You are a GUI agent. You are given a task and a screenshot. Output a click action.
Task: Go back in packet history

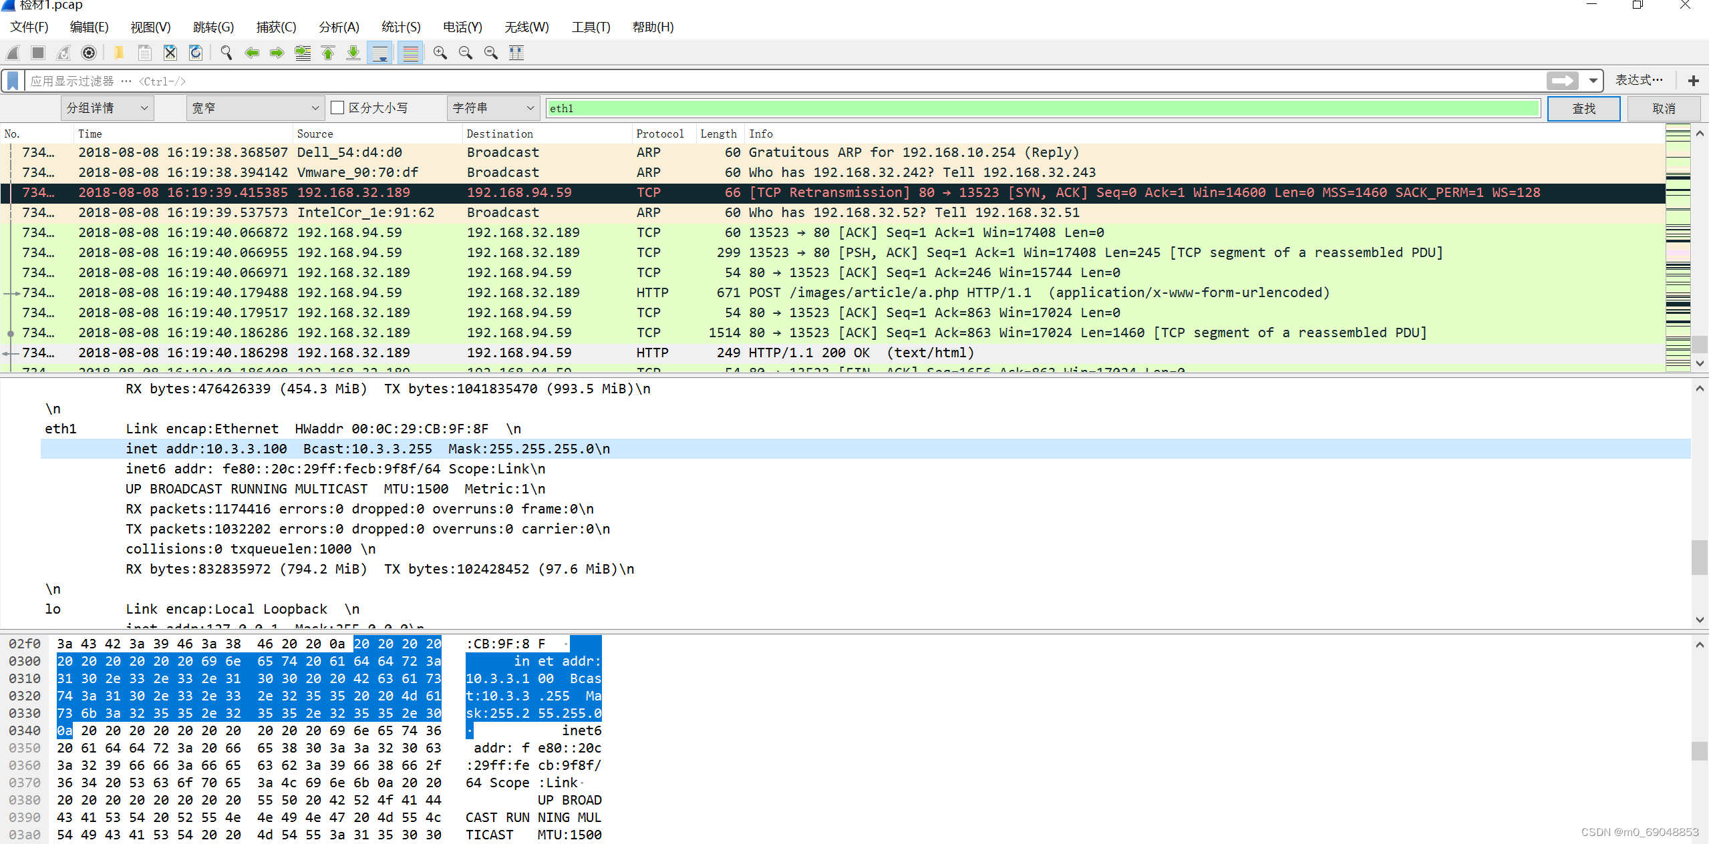click(252, 53)
